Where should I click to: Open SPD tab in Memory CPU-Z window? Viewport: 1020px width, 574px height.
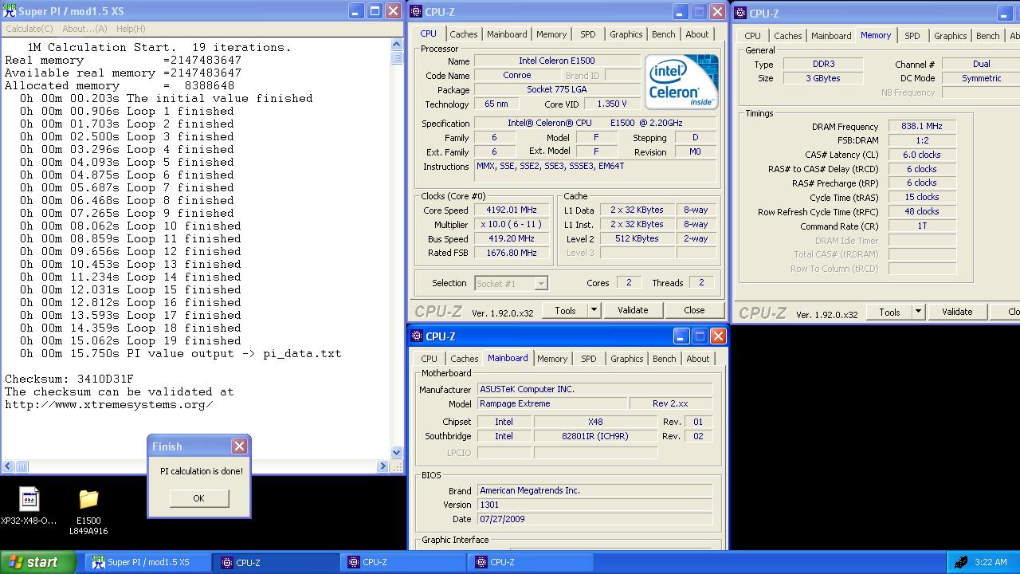point(912,36)
